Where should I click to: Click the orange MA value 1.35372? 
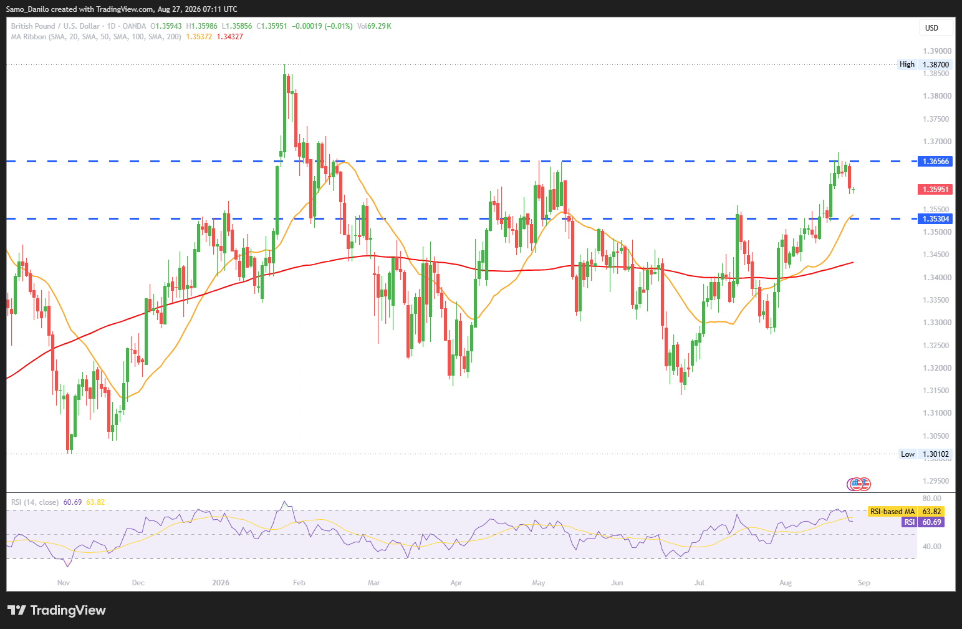click(199, 37)
